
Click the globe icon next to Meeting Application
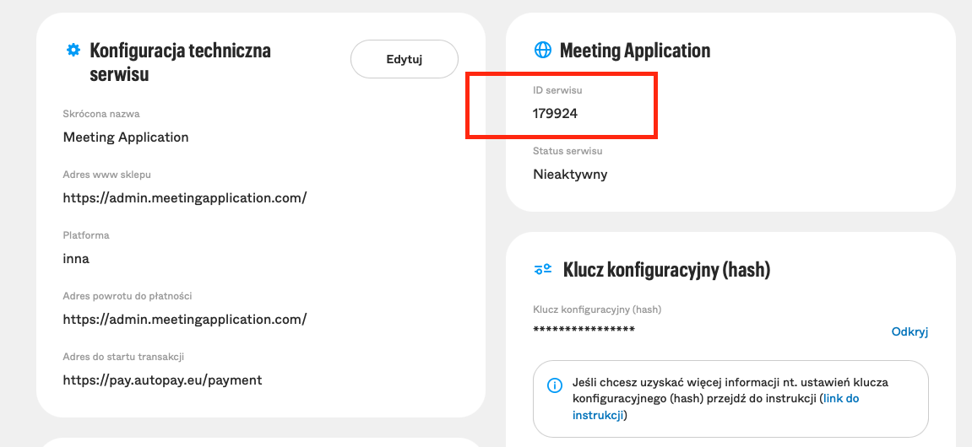click(542, 50)
